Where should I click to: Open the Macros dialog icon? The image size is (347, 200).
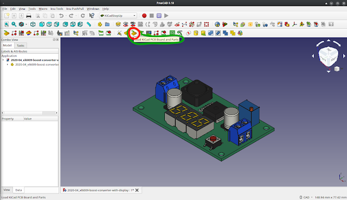pos(159,16)
